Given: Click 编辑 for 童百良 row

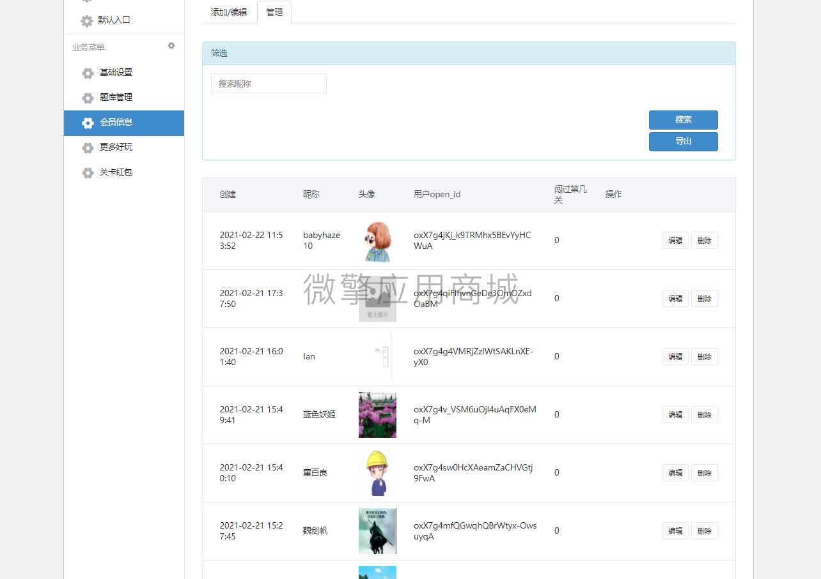Looking at the screenshot, I should click(675, 473).
